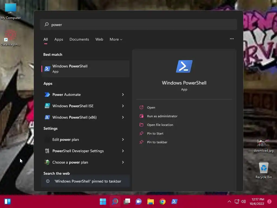The height and width of the screenshot is (208, 277).
Task: Click the Choose a power plan icon
Action: 47,162
